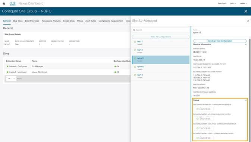
Task: Close the Site SJ-Managed panel
Action: 248,21
